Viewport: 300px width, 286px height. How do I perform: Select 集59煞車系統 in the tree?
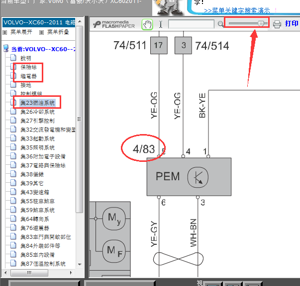[x=37, y=210]
